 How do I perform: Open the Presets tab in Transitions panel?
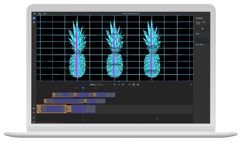pos(198,22)
